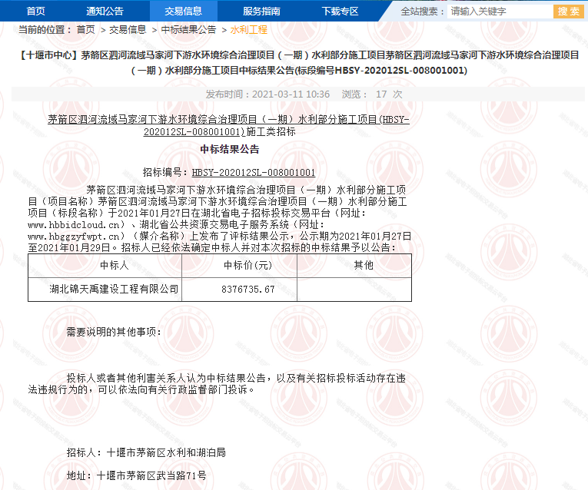Click the 中标人 column header
Viewport: 588px width, 490px height.
click(114, 266)
